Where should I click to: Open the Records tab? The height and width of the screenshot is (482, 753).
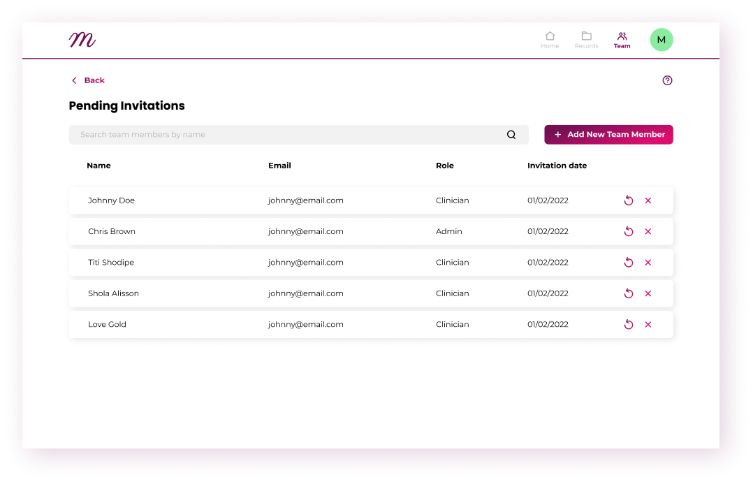tap(586, 40)
